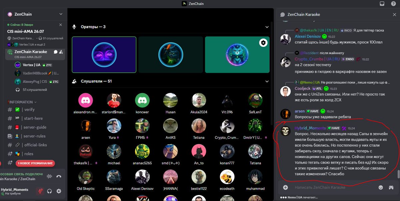Expand 51 слушателей row in sidebar

click(35, 90)
